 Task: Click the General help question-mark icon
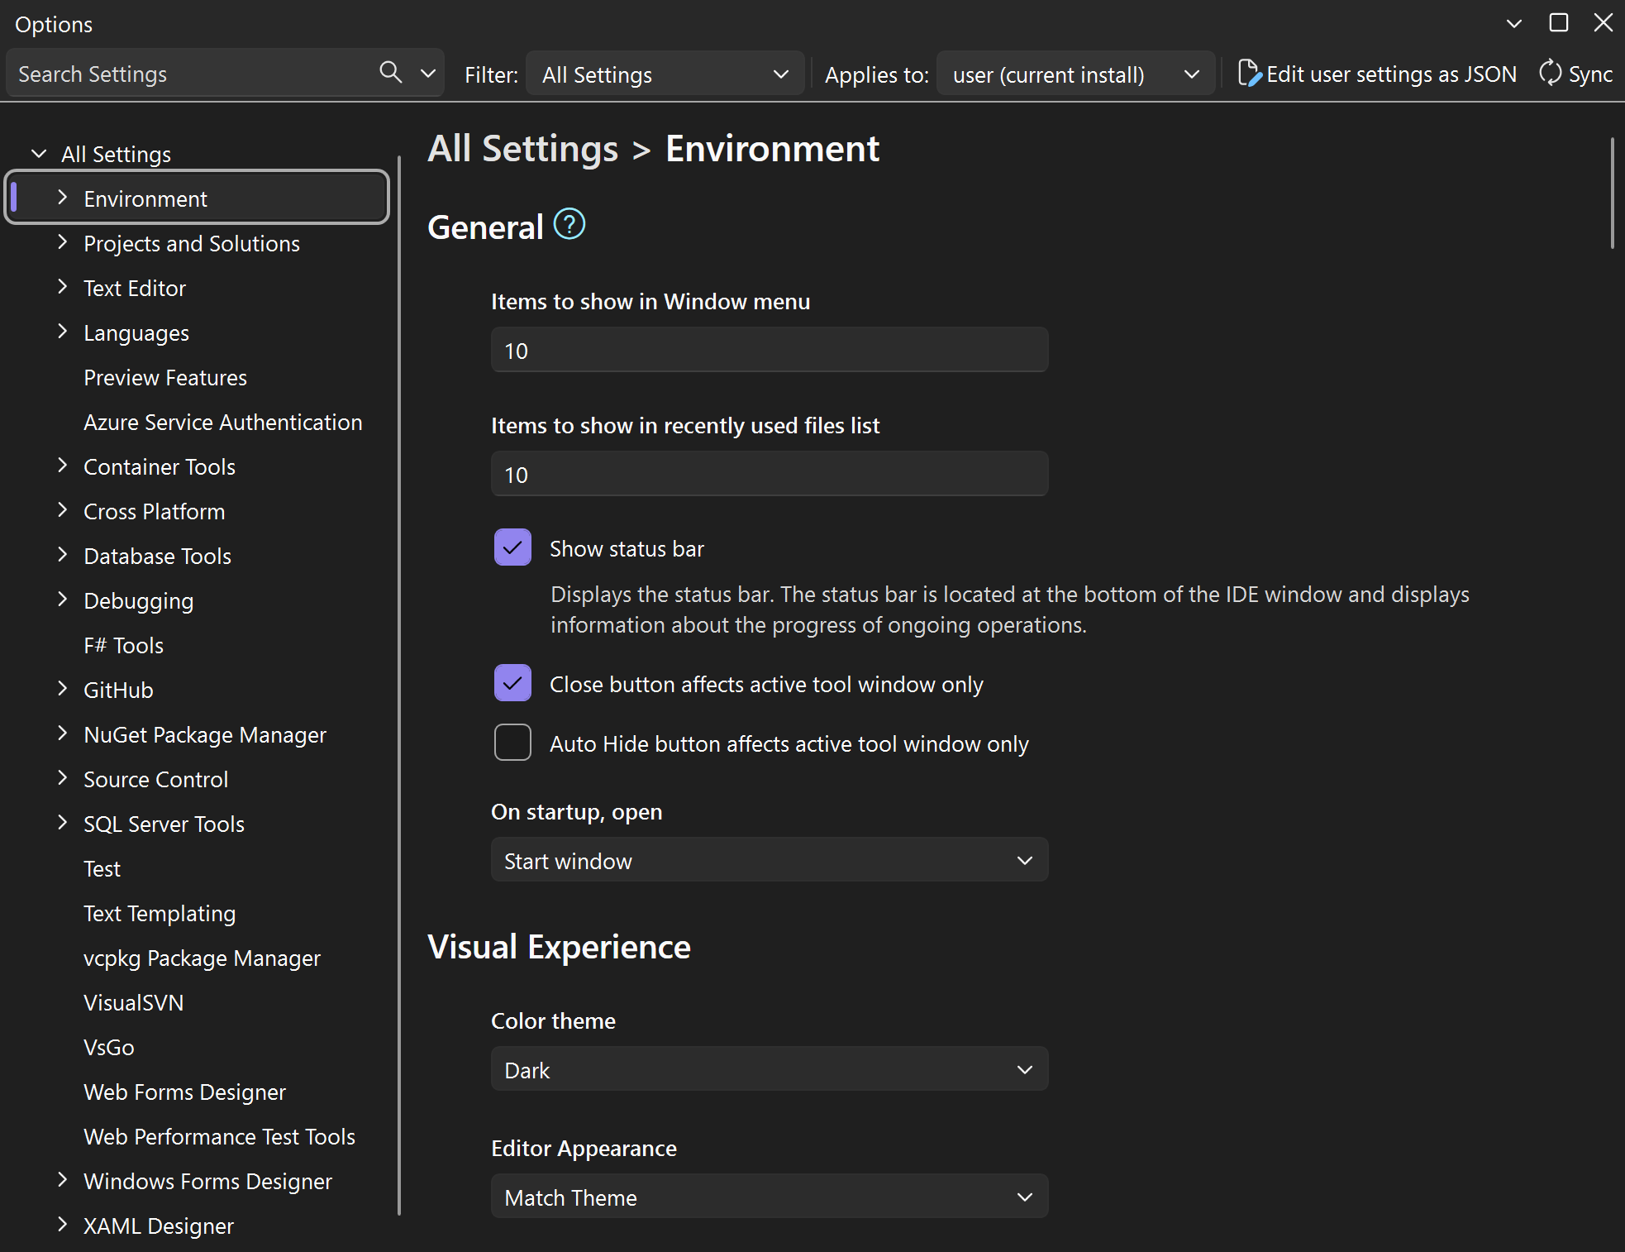pyautogui.click(x=569, y=225)
